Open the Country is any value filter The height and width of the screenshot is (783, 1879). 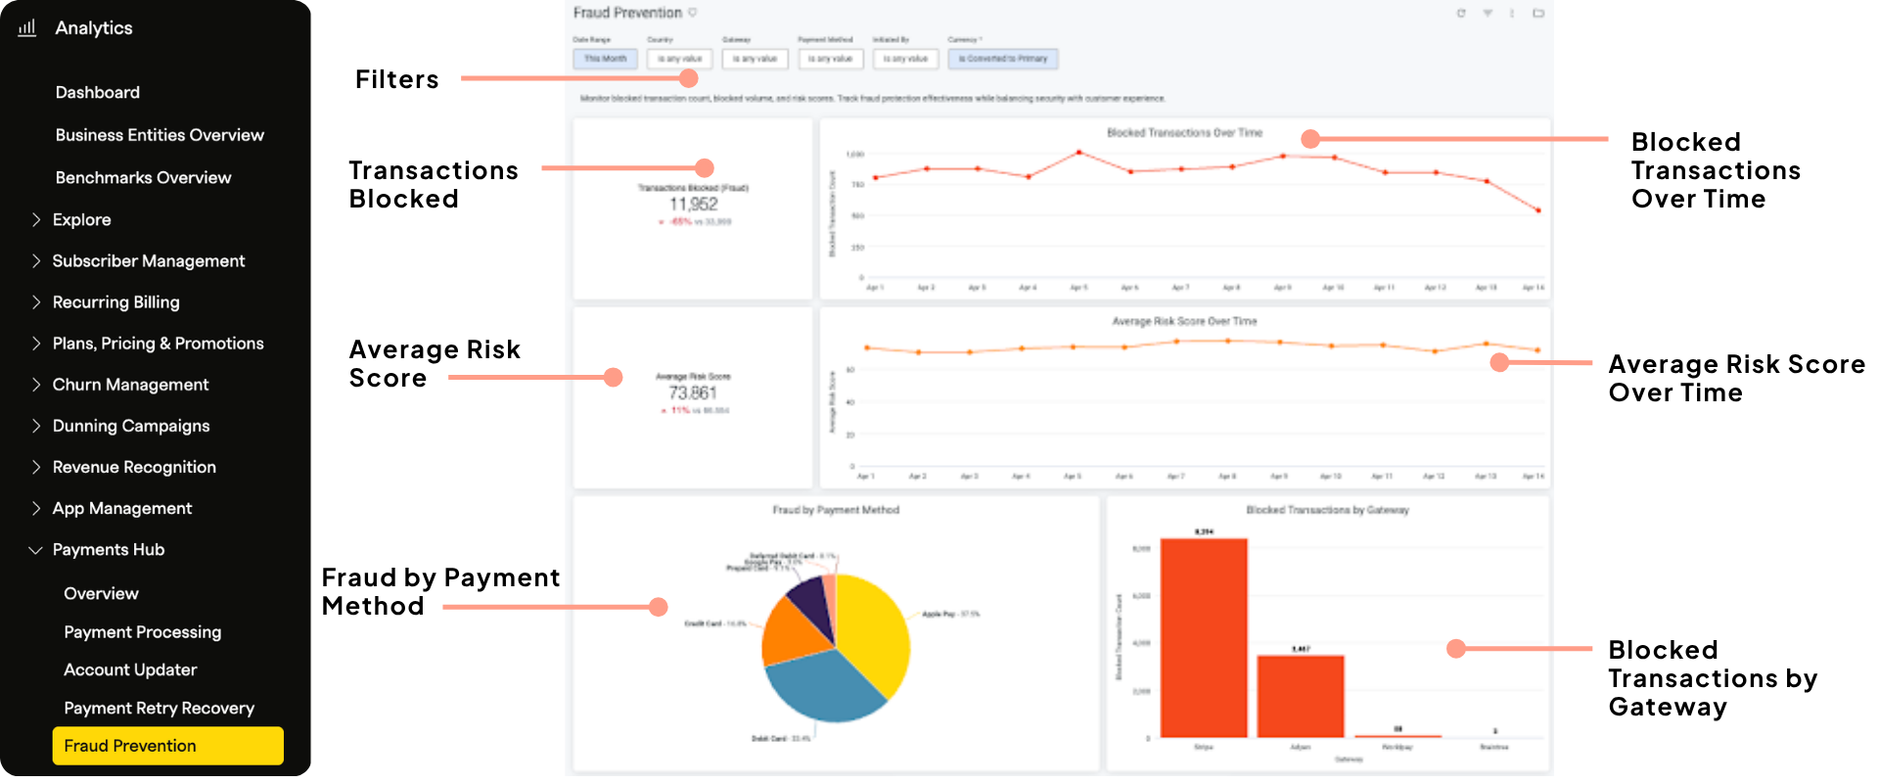coord(680,59)
